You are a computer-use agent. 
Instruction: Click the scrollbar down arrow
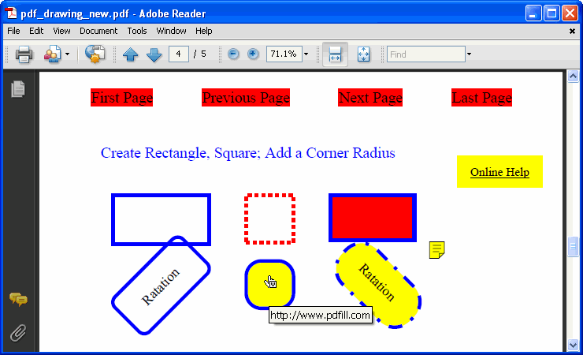(573, 345)
